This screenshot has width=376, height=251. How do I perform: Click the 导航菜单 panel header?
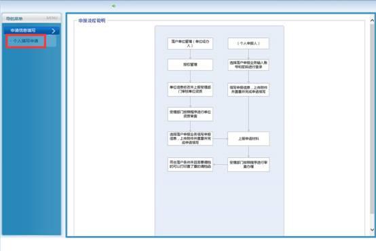31,18
